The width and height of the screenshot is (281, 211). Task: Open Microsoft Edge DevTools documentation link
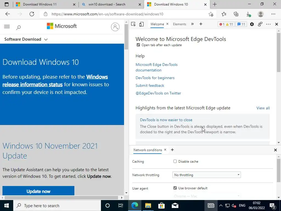(156, 67)
